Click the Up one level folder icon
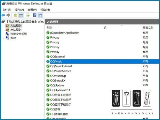Viewport: 160px width, 120px height. click(x=15, y=15)
